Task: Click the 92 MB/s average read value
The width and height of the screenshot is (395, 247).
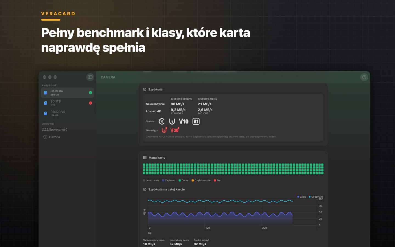Action: (x=200, y=244)
